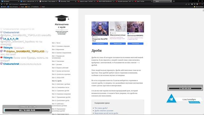204x115 pixels.
Task: Open Шаг 9. Законы математики lesson
Action: 61,71
